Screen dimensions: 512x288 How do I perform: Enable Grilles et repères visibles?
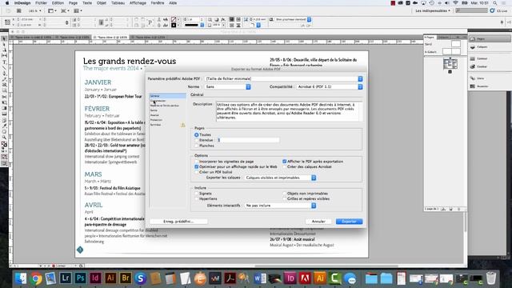pyautogui.click(x=285, y=198)
